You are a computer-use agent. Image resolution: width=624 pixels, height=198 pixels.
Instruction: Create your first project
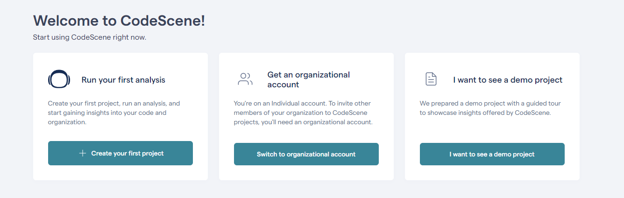click(x=121, y=153)
